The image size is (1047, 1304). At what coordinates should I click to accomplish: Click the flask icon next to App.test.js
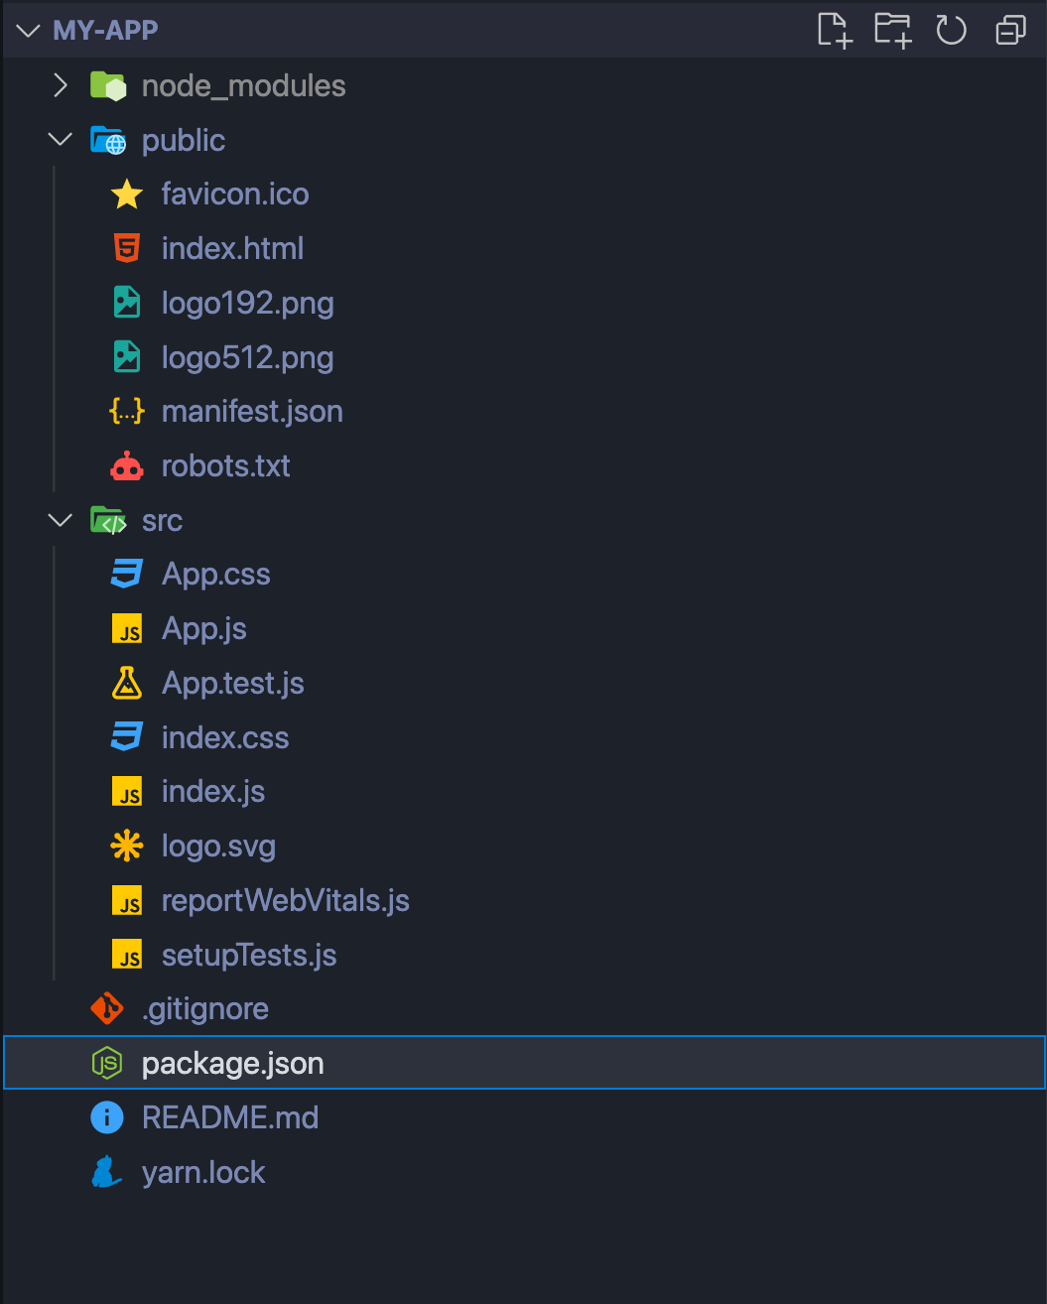pos(126,683)
